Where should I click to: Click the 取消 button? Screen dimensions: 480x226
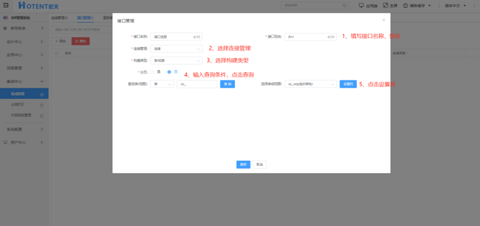(x=259, y=165)
